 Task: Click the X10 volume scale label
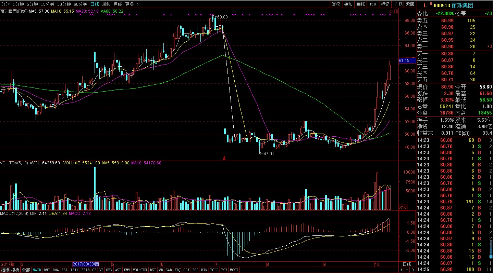point(403,207)
